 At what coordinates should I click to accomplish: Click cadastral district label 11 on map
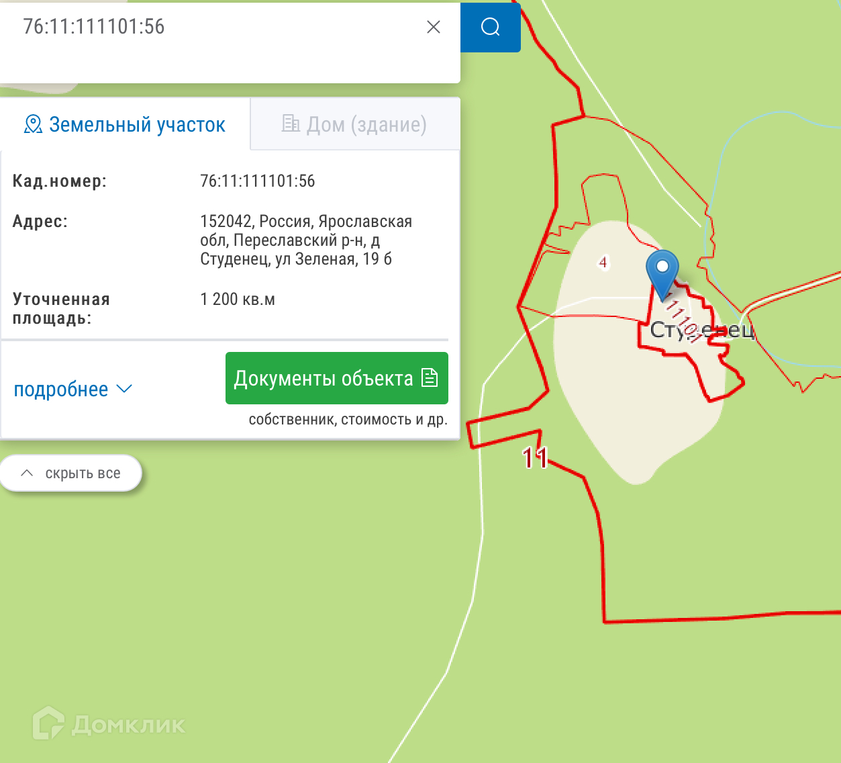coord(535,457)
